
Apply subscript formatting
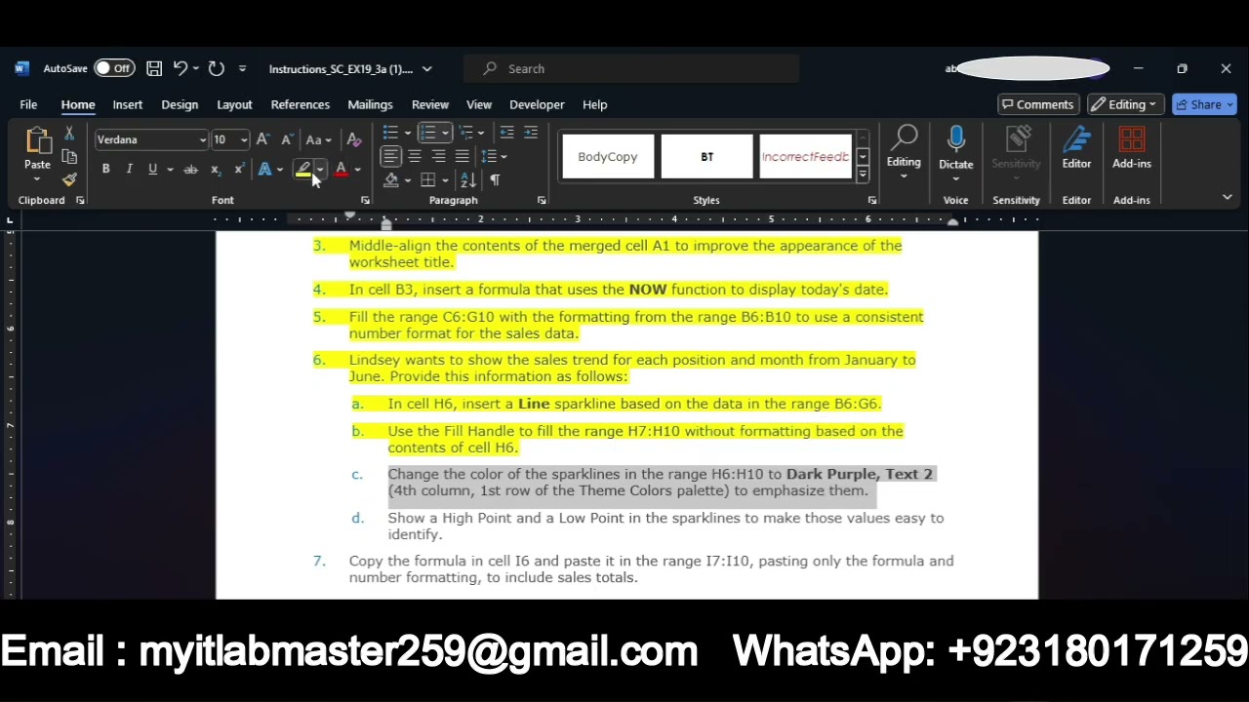click(x=216, y=170)
